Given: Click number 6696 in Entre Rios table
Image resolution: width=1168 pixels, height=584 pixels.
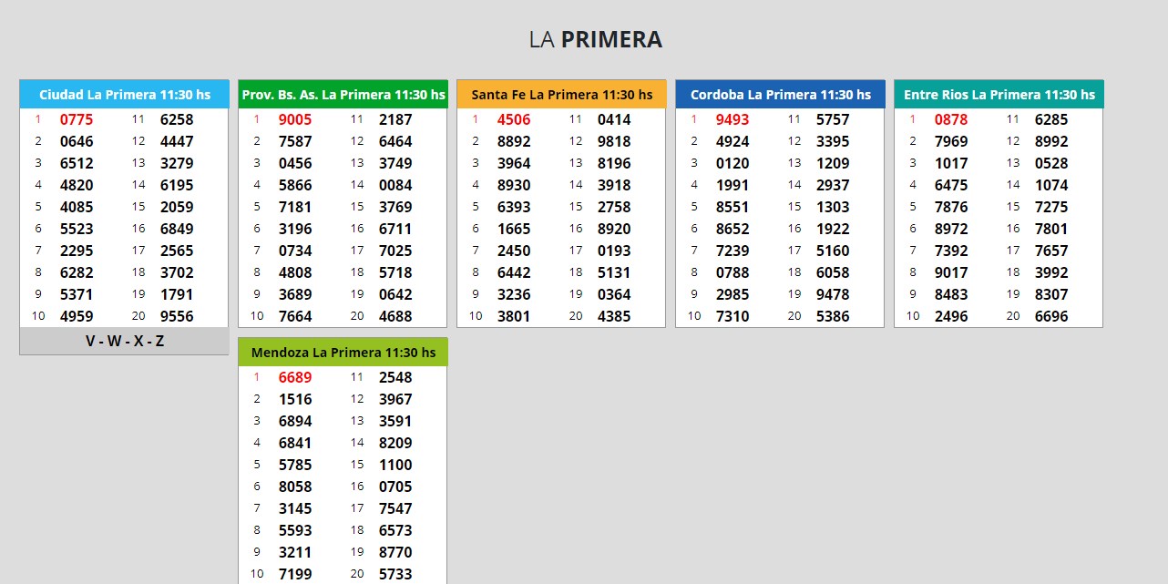Looking at the screenshot, I should (x=1051, y=316).
